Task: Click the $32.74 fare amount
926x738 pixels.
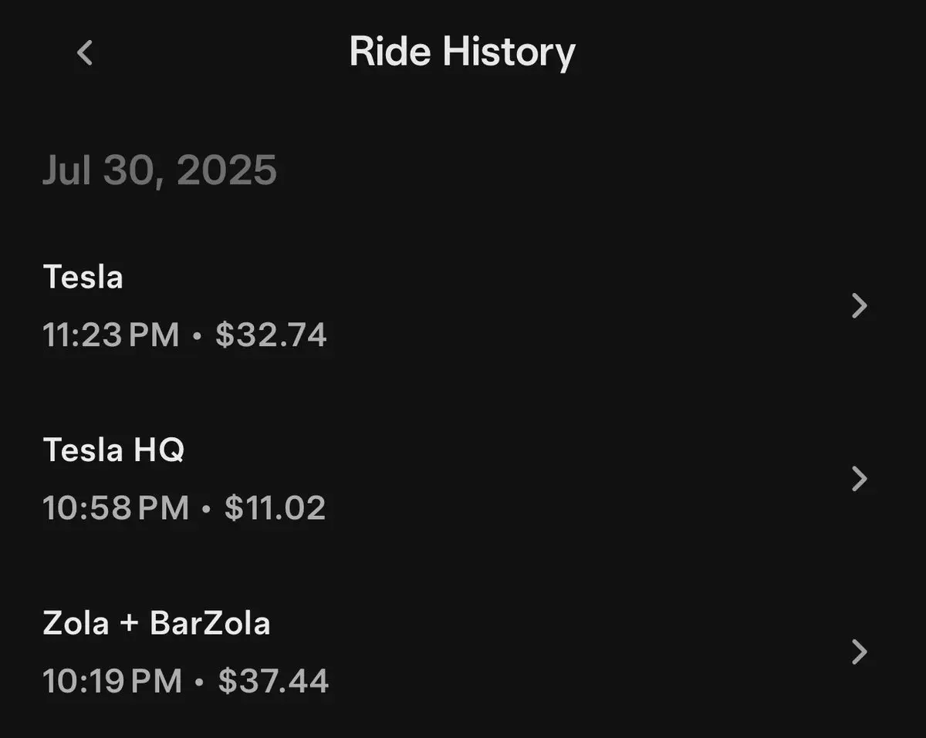Action: [271, 335]
